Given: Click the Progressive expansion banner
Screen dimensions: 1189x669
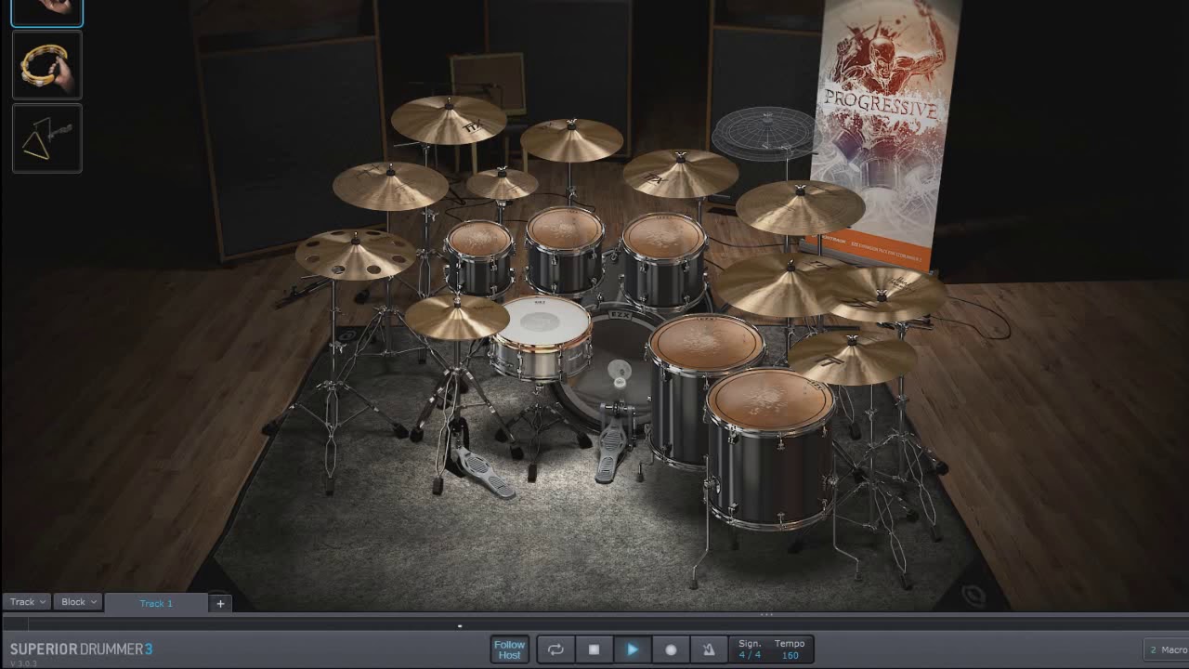Looking at the screenshot, I should click(x=882, y=130).
